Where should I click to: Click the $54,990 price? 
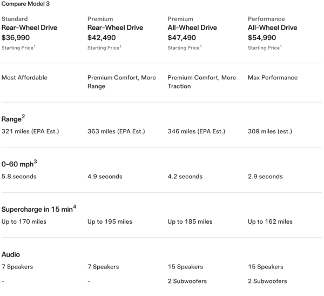[x=265, y=38]
